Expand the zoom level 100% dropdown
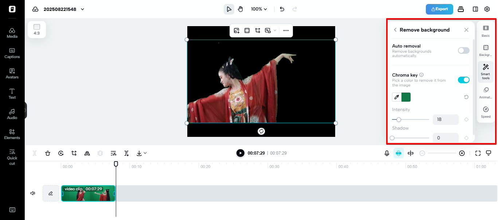 point(259,9)
